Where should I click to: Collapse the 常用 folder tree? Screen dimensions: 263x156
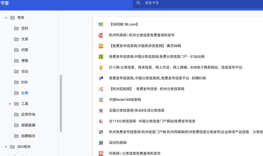pyautogui.click(x=6, y=18)
